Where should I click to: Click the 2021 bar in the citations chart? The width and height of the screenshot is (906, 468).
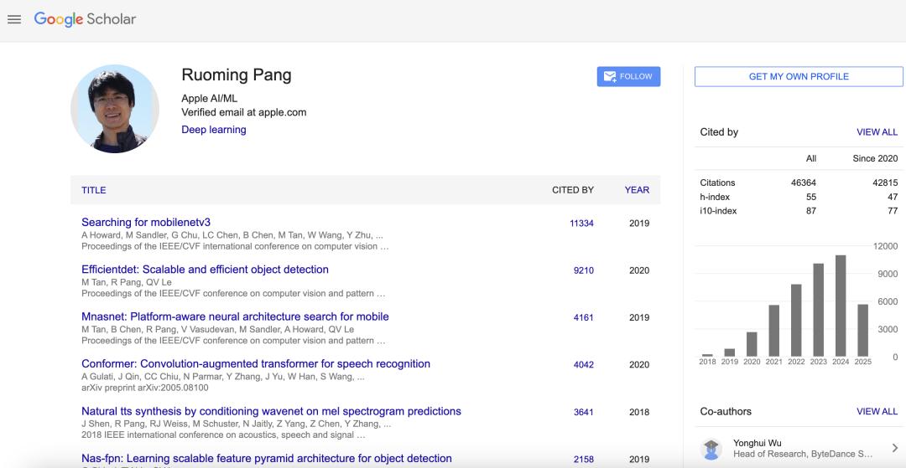coord(774,330)
